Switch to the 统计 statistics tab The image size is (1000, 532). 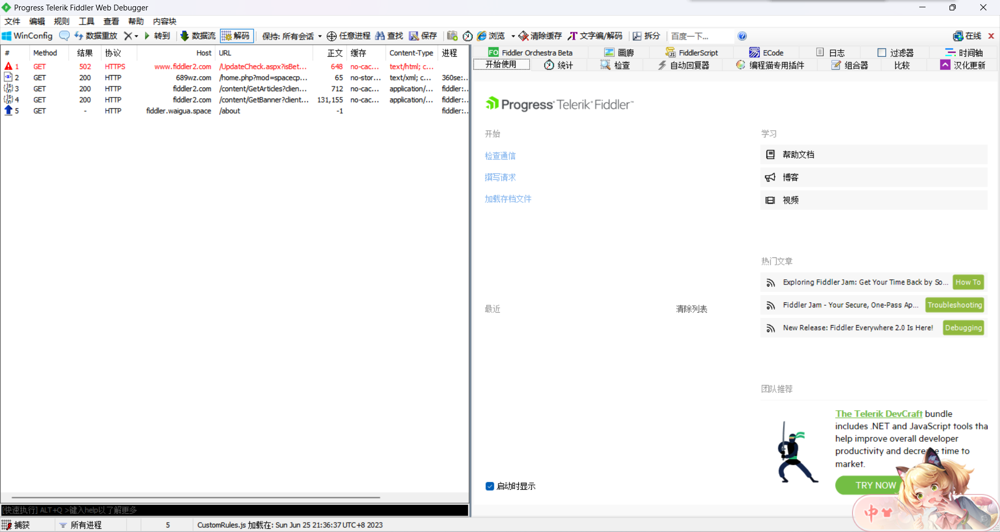click(558, 65)
